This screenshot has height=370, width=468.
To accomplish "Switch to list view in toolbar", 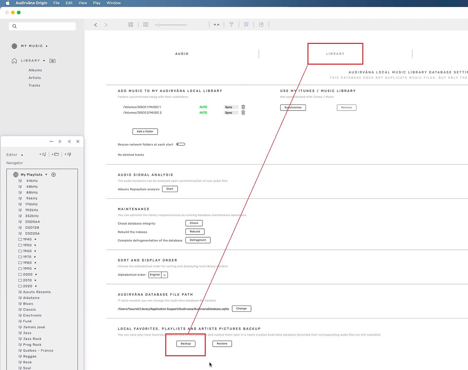I will pos(146,24).
